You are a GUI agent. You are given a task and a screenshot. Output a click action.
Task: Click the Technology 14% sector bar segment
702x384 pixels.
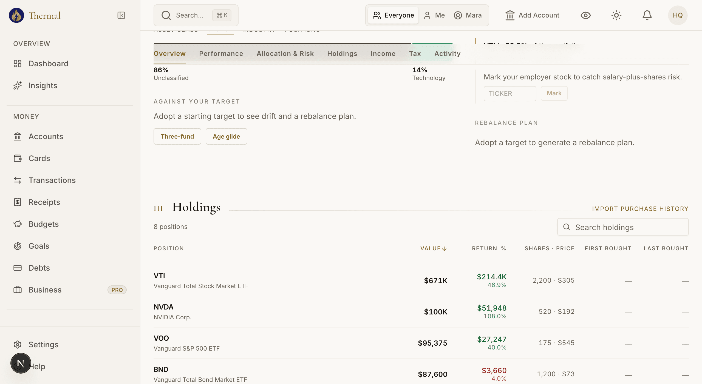pyautogui.click(x=432, y=43)
